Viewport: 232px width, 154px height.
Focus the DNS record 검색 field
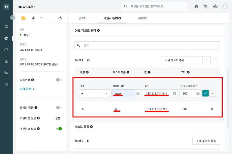point(147,45)
